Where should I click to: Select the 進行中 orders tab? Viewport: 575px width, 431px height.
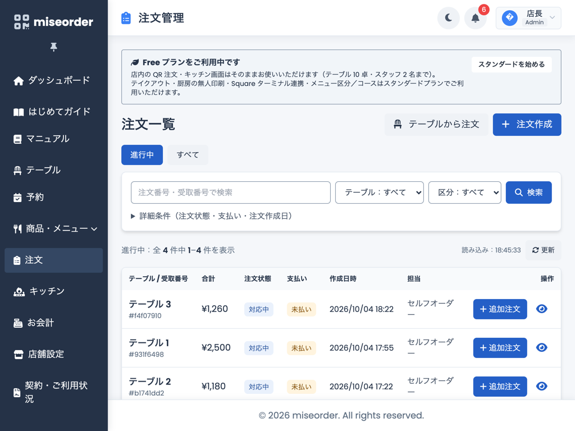coord(142,155)
